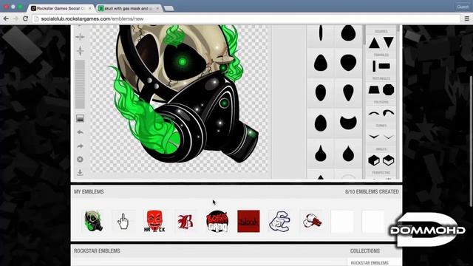Screen dimensions: 473x266
Task: Center the layer horizontally with the align icon
Action: [80, 37]
